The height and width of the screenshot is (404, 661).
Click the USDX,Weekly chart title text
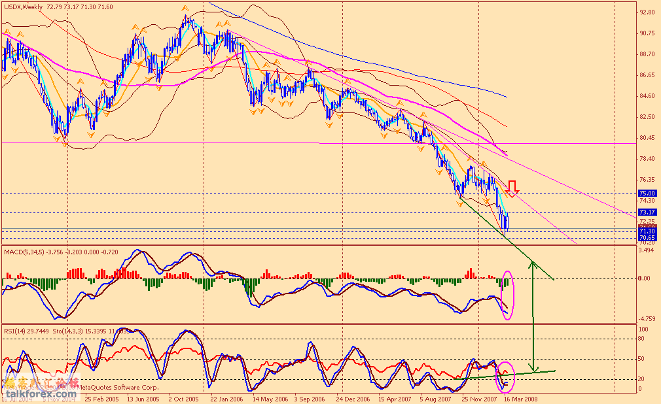(23, 7)
